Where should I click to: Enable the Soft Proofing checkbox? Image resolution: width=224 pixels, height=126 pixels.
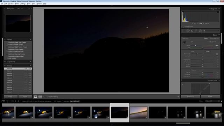click(46, 97)
